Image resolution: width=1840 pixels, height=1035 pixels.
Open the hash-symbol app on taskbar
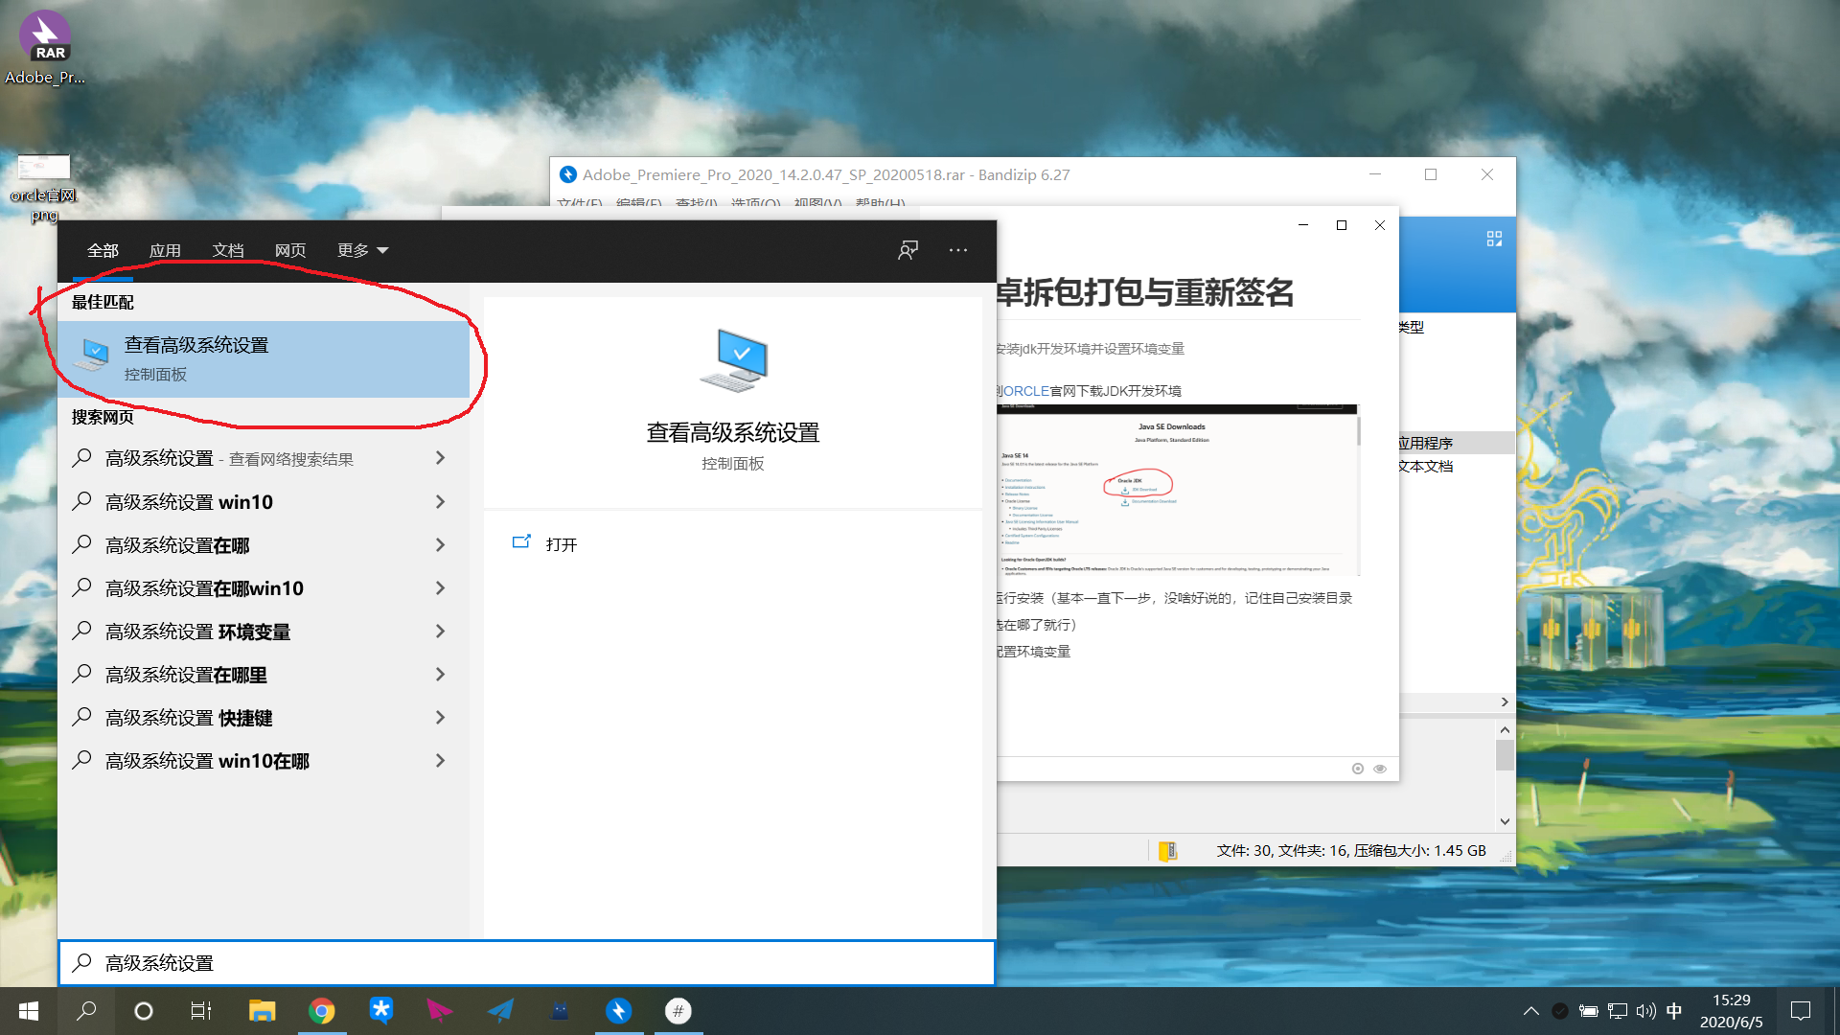click(678, 1011)
